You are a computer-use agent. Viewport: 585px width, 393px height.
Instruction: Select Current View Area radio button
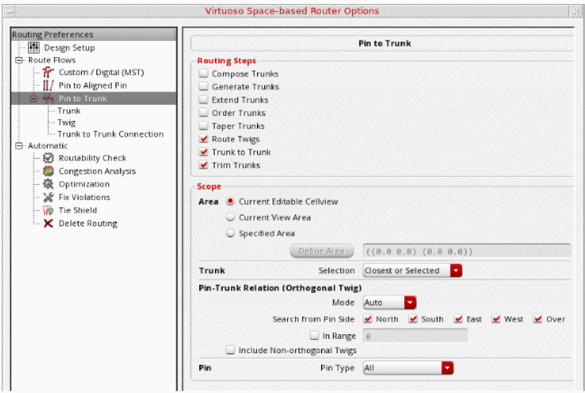pyautogui.click(x=230, y=217)
